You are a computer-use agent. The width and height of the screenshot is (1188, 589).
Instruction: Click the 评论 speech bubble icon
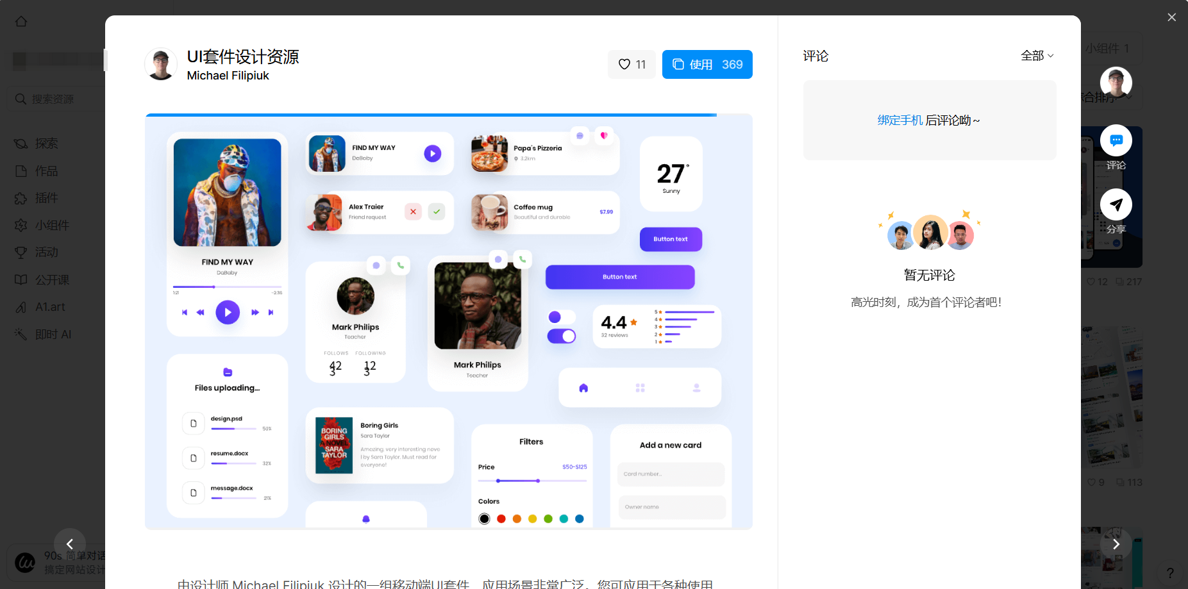click(1116, 140)
